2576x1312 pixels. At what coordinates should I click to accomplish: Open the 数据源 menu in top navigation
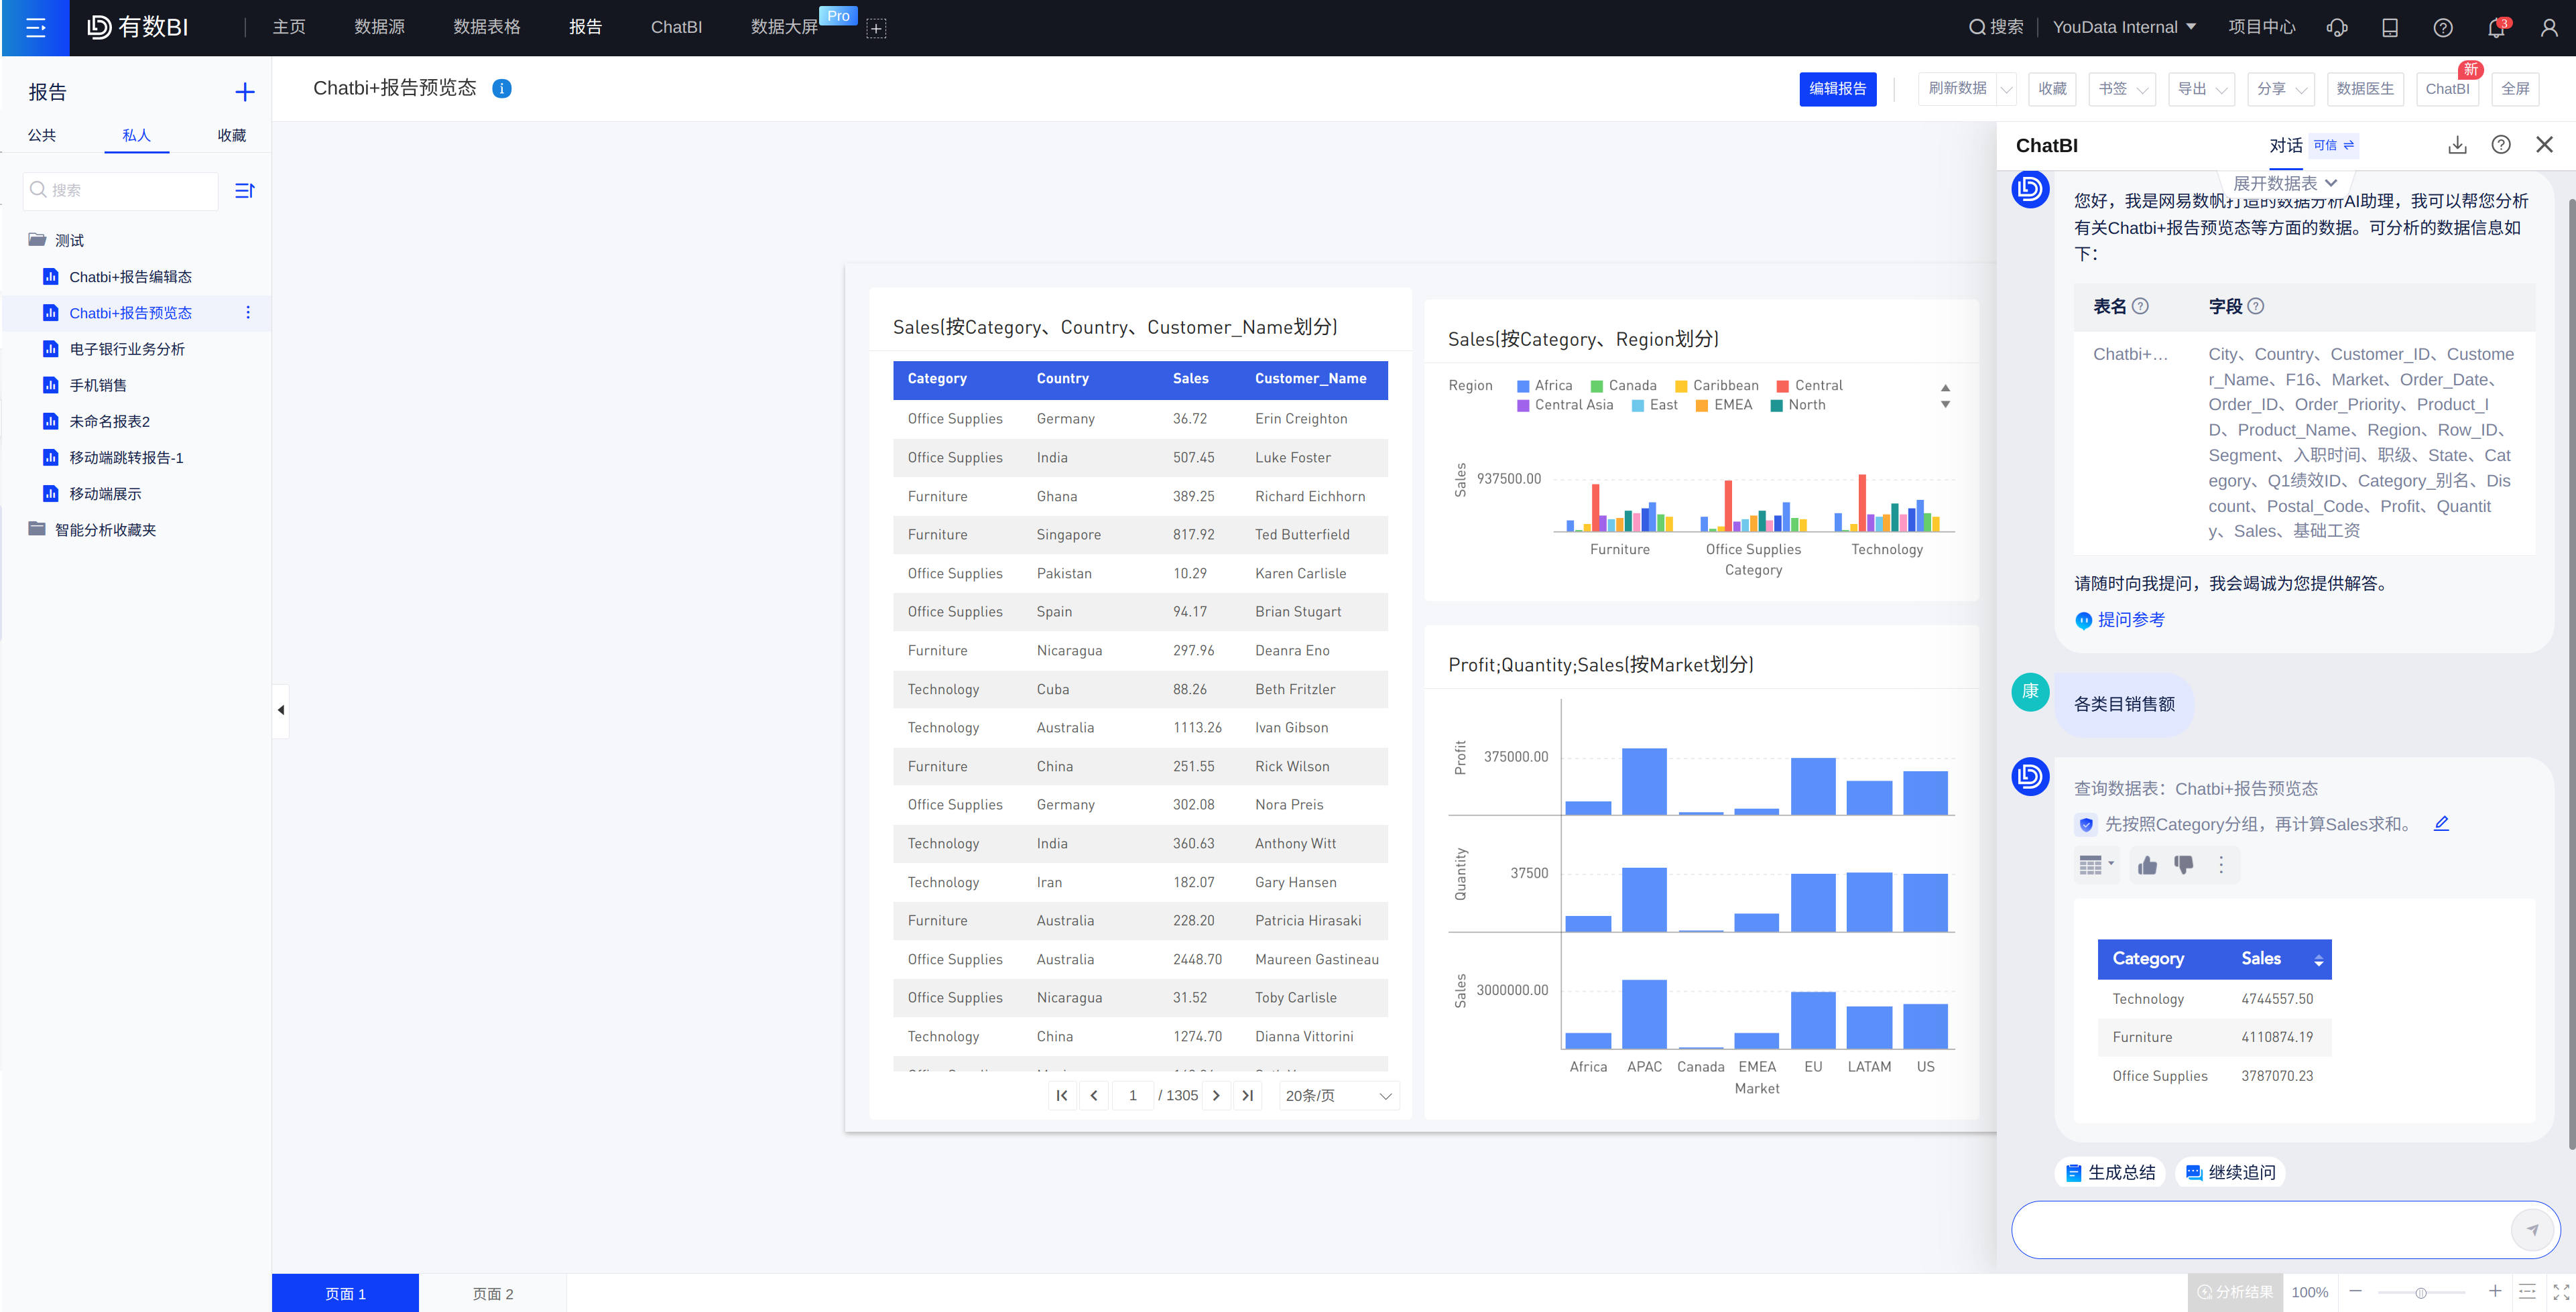point(379,28)
